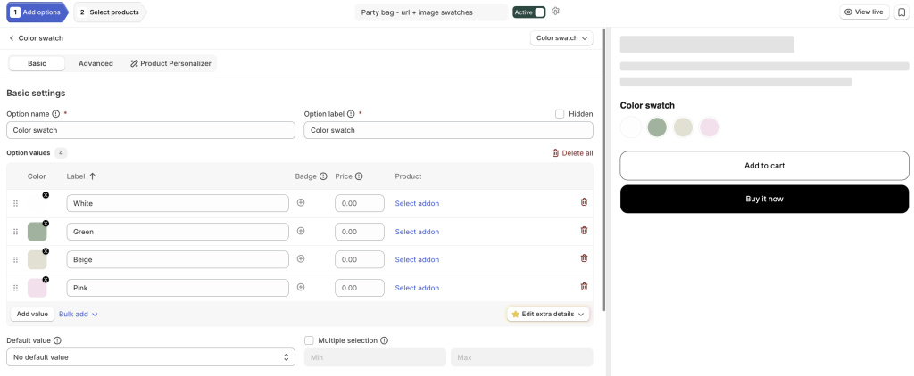Image resolution: width=914 pixels, height=376 pixels.
Task: Enable the Multiple selection checkbox
Action: pyautogui.click(x=309, y=340)
